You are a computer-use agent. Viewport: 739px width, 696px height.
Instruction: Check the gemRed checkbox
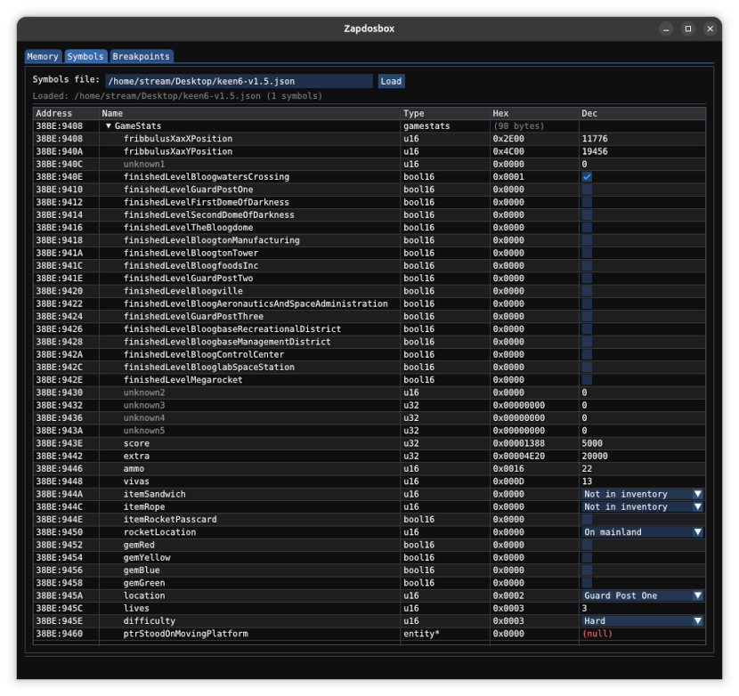pos(587,545)
